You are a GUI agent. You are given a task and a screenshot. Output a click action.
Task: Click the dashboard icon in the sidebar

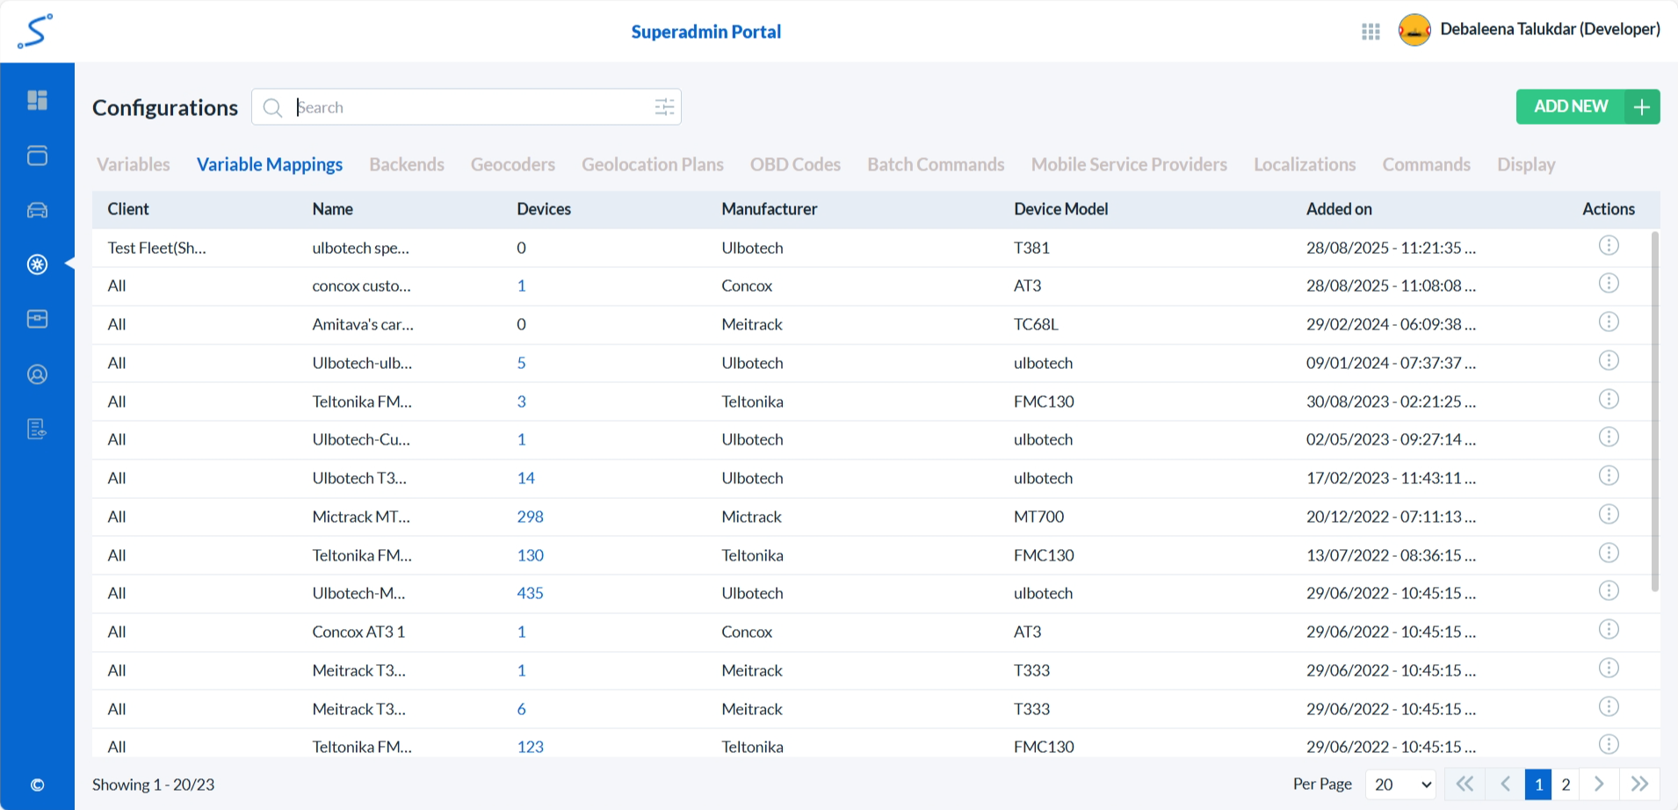(37, 100)
